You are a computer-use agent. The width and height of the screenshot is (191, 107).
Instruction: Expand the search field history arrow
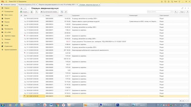coord(172,12)
